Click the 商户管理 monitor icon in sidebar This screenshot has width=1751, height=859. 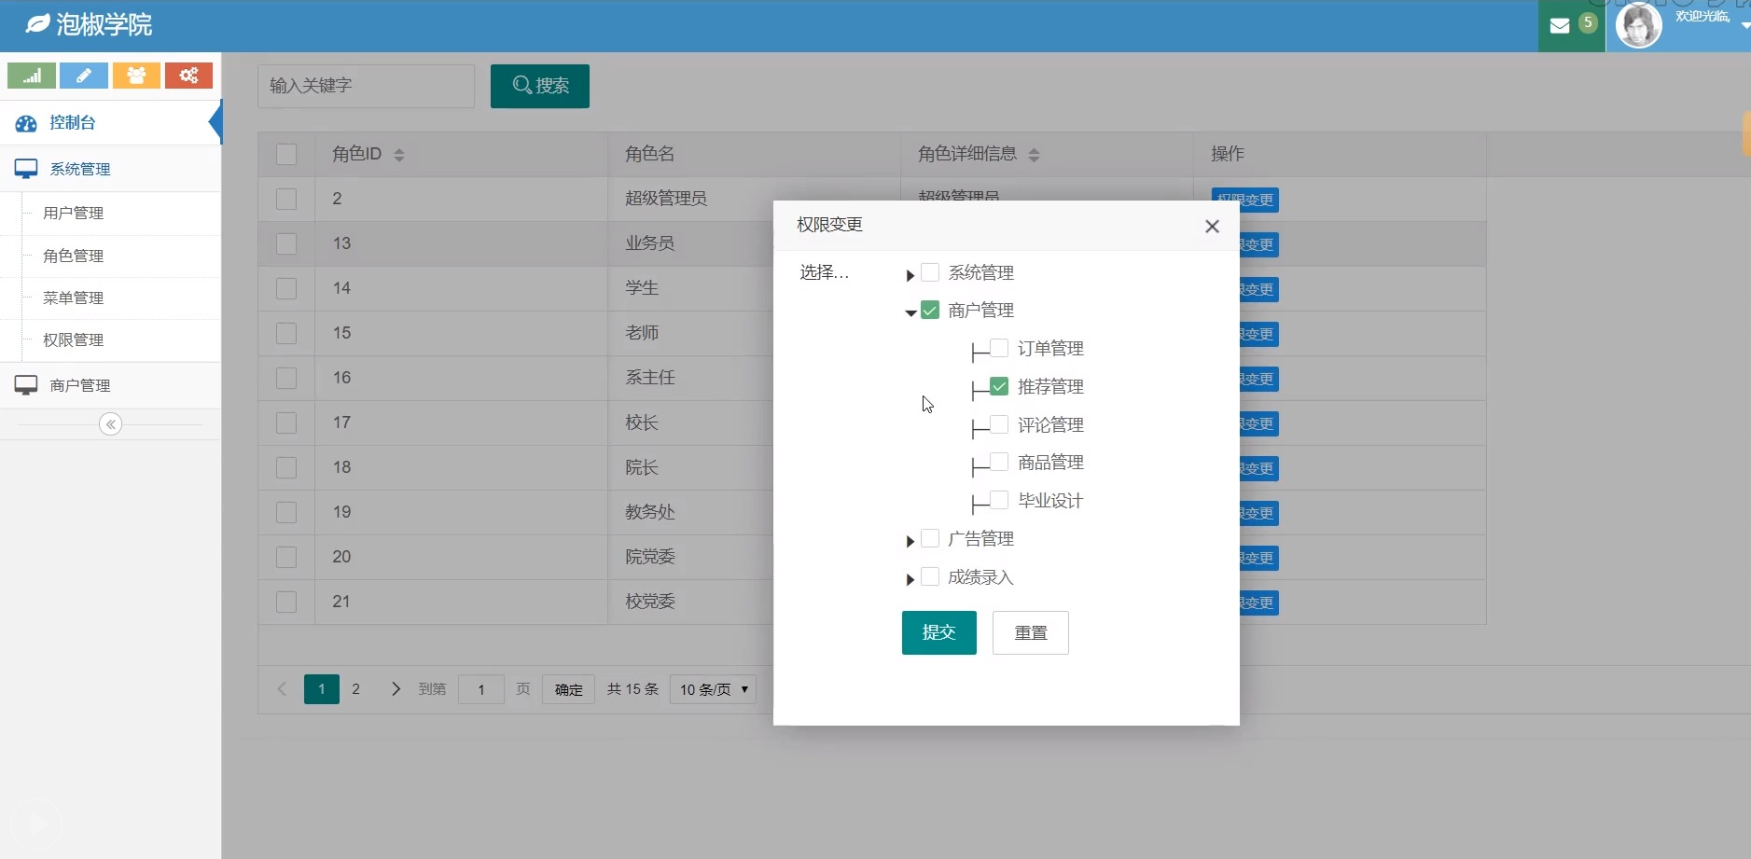[x=25, y=384]
